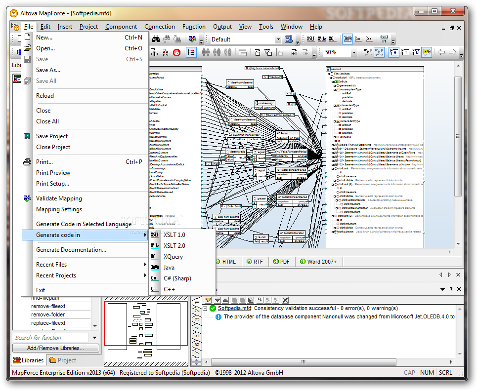Screen dimensions: 478x391
Task: Switch to the Libraries tab
Action: (28, 360)
